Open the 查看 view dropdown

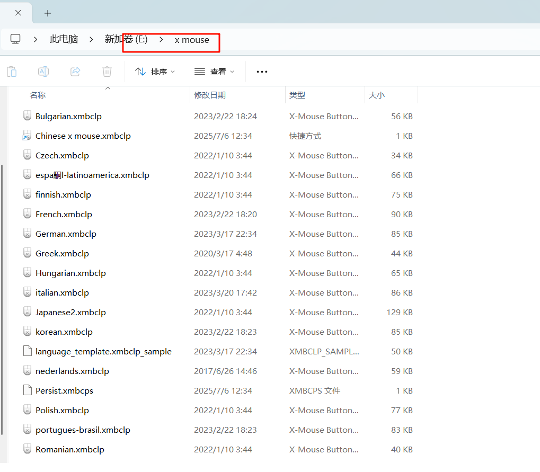(214, 72)
